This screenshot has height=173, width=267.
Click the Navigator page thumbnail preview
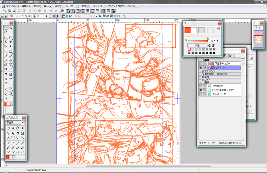pyautogui.click(x=258, y=39)
